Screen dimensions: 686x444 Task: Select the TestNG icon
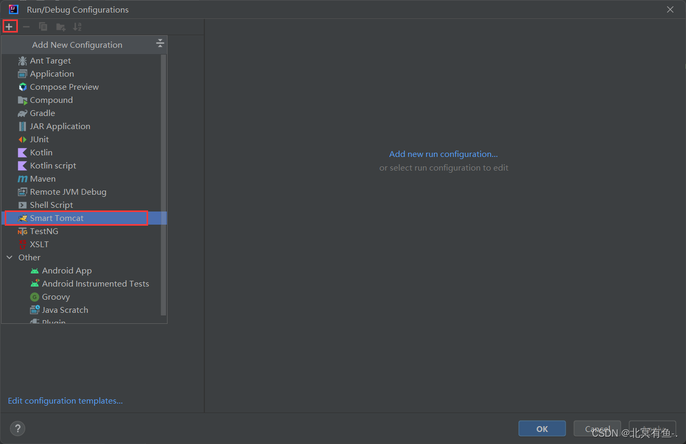23,231
